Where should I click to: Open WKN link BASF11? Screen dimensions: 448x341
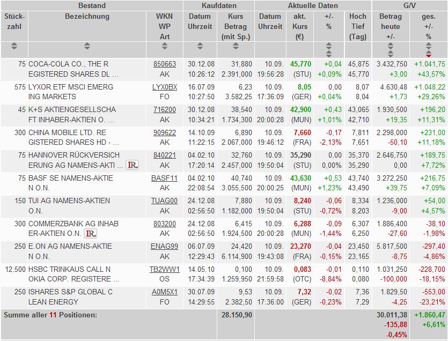(164, 178)
